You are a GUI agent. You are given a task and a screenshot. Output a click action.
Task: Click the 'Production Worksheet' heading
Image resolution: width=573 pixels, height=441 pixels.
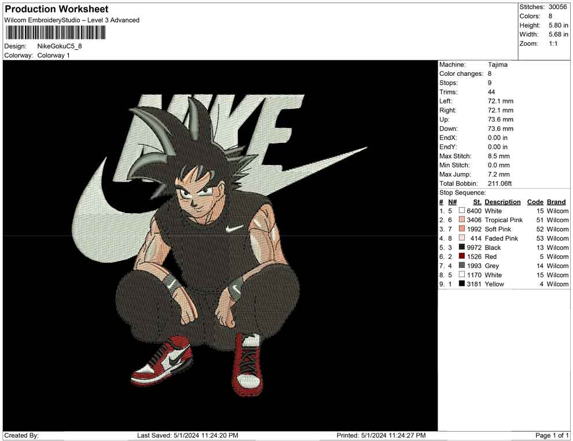point(57,9)
